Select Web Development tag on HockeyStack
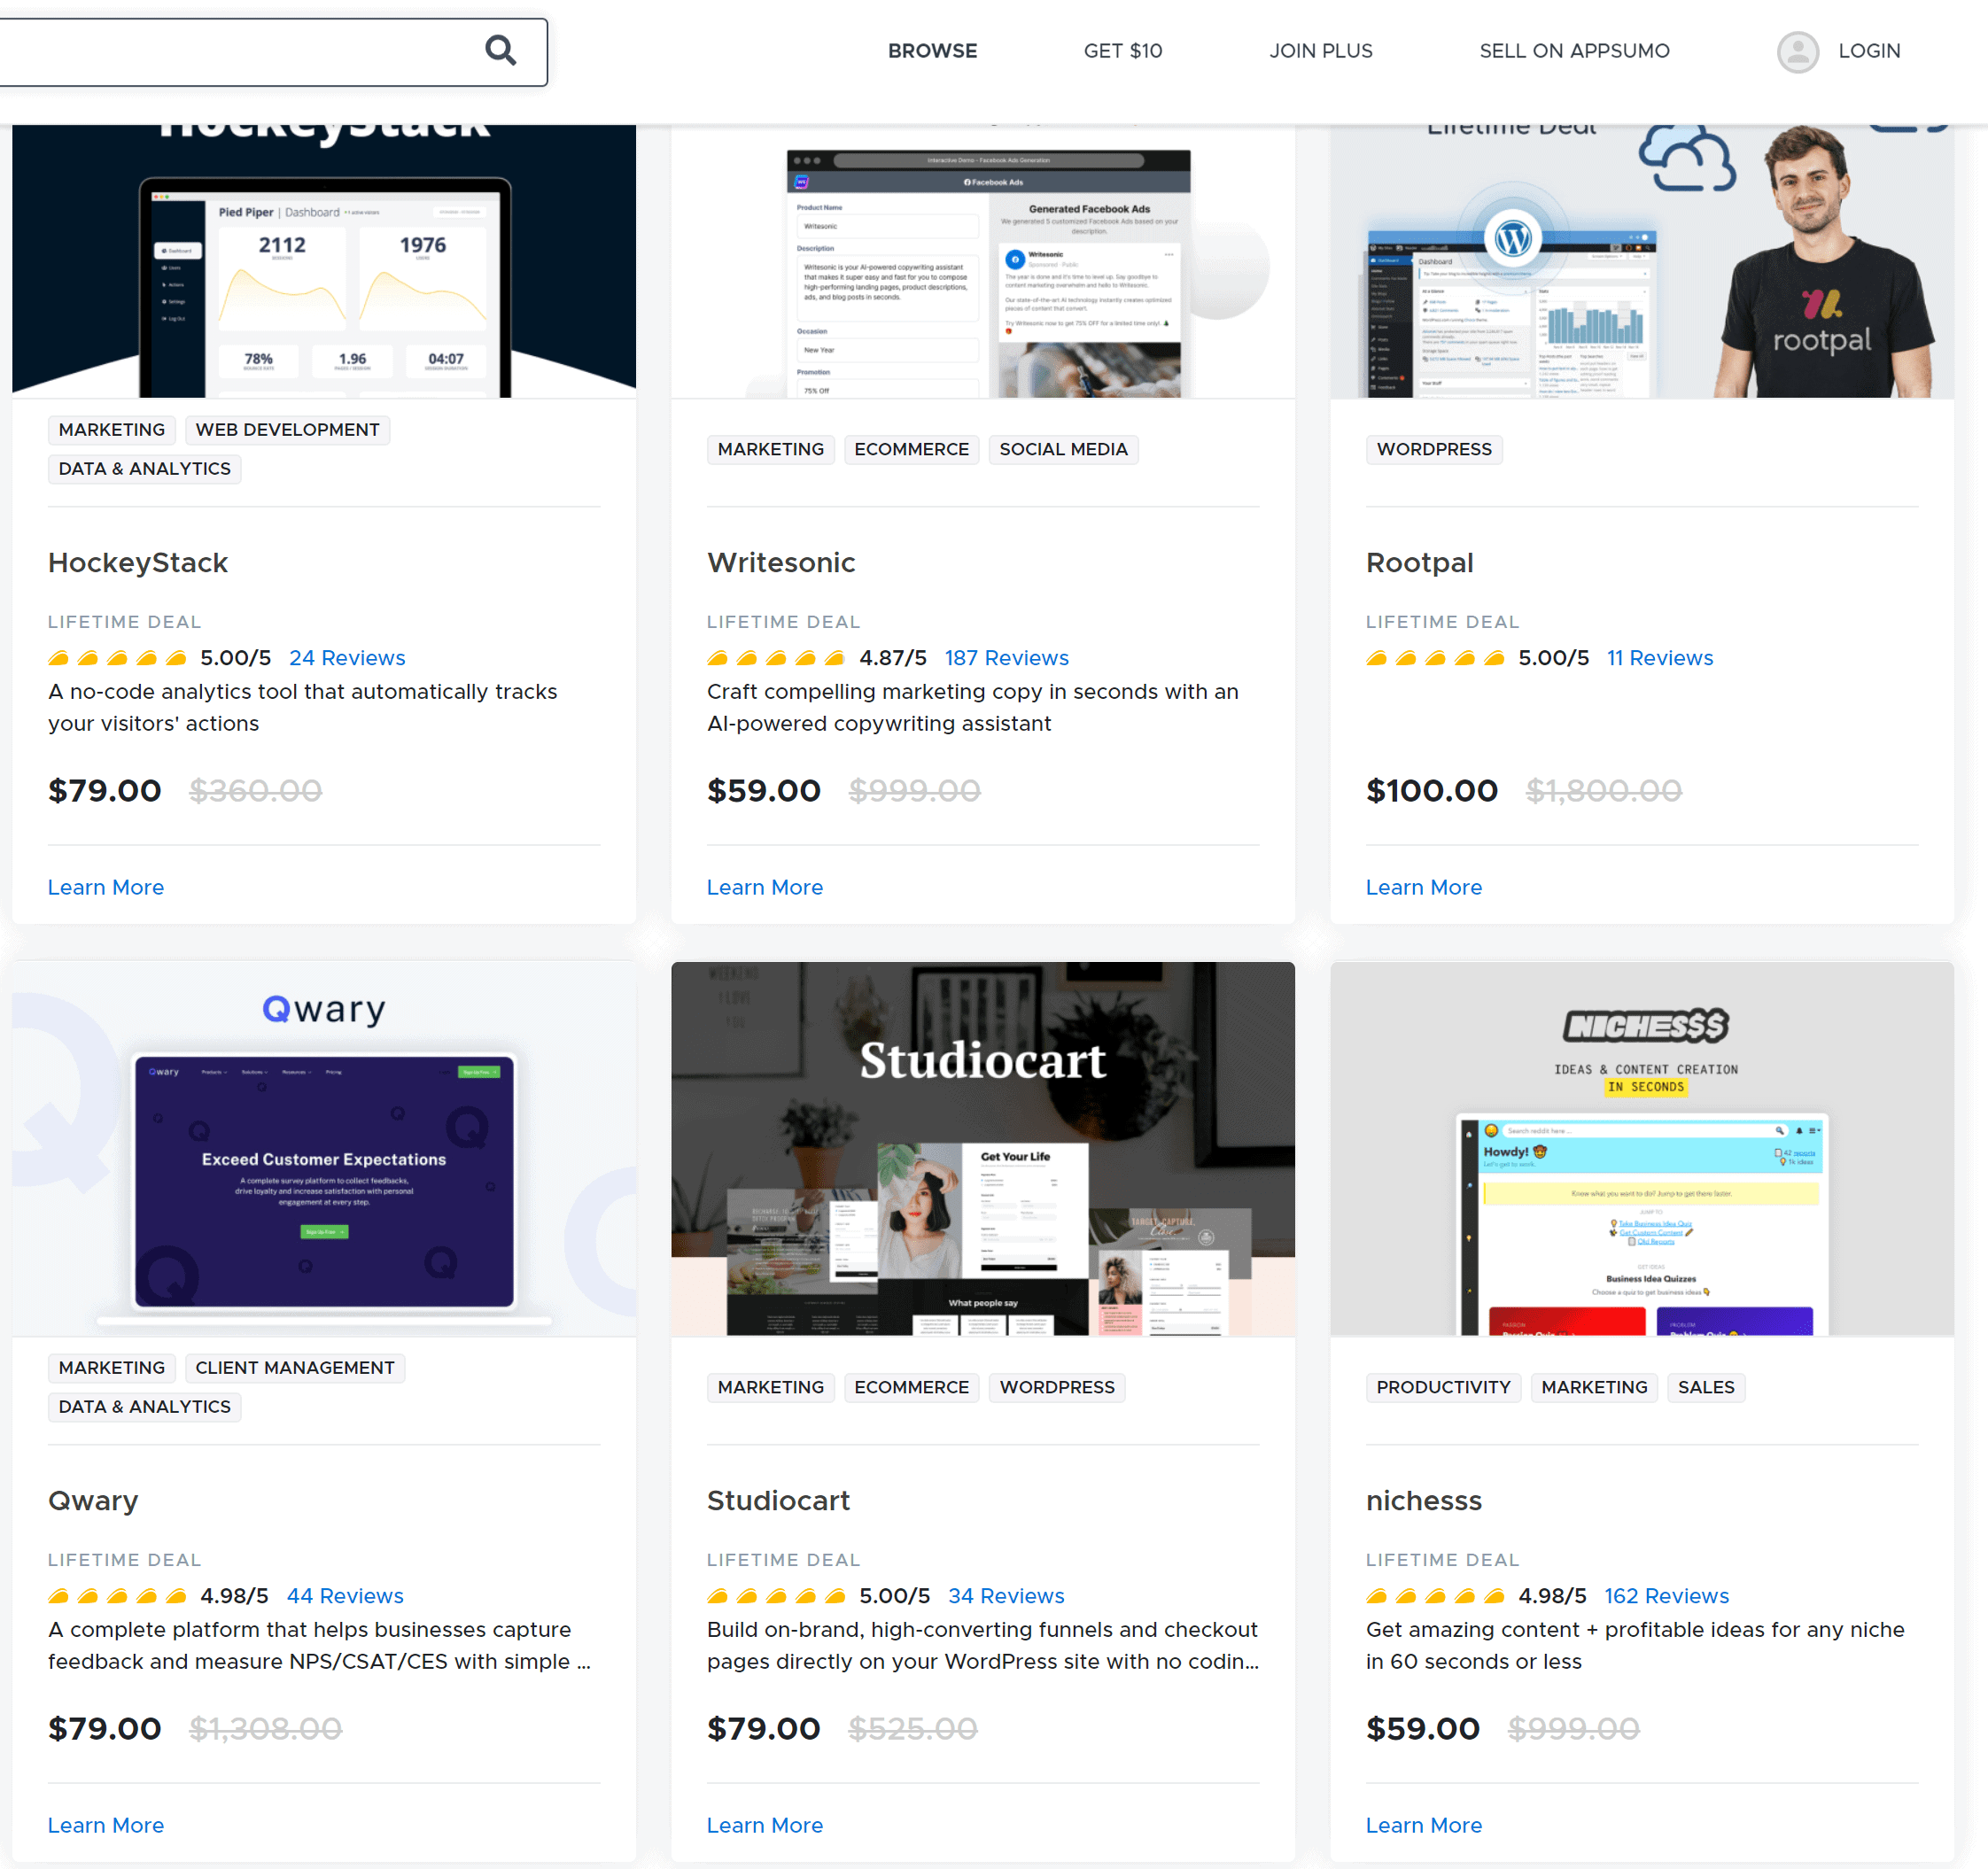 [287, 430]
